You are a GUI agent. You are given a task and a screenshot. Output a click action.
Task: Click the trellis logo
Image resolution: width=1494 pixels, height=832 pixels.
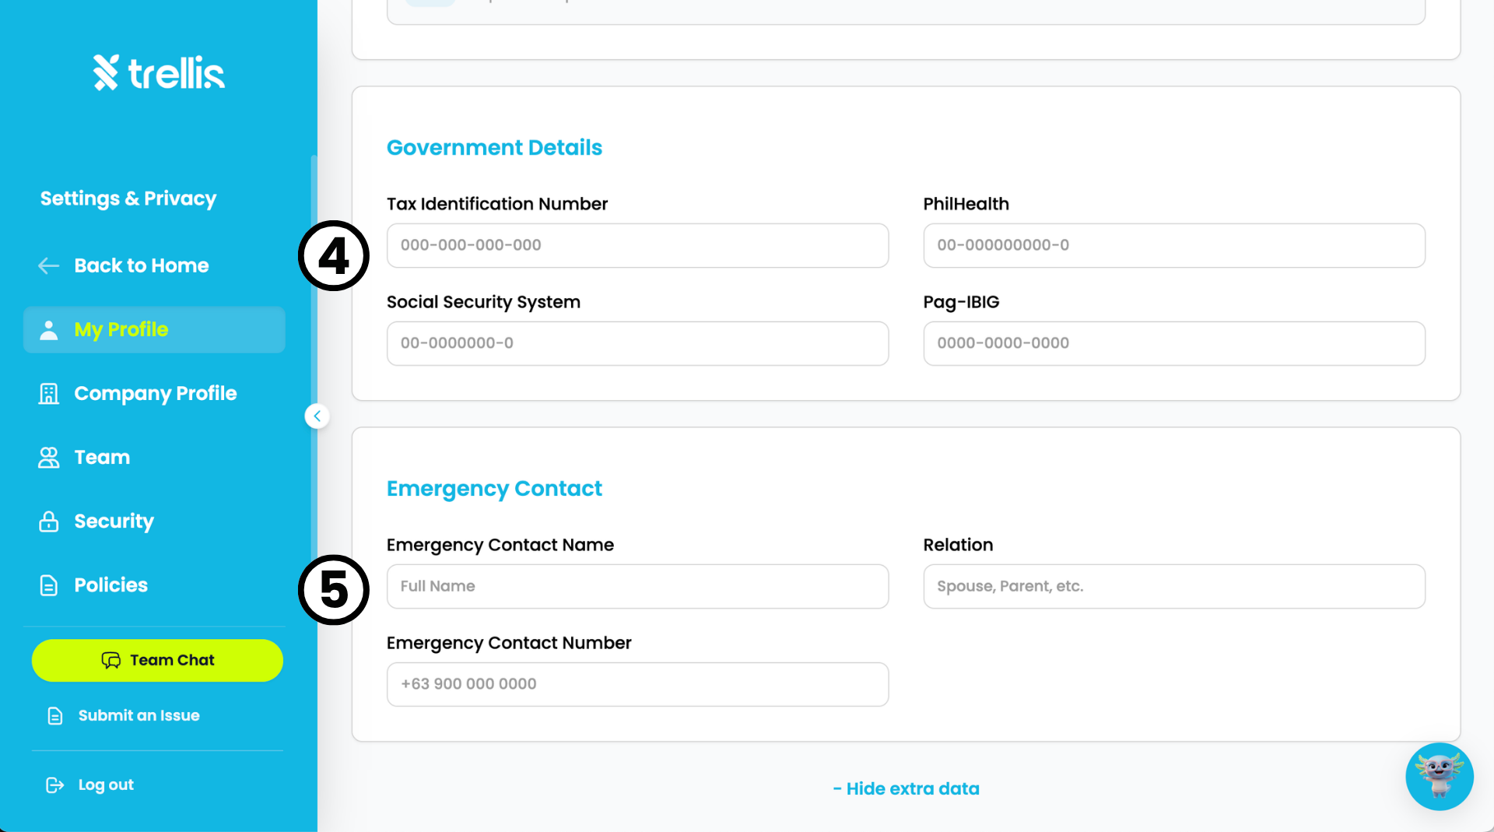(159, 72)
